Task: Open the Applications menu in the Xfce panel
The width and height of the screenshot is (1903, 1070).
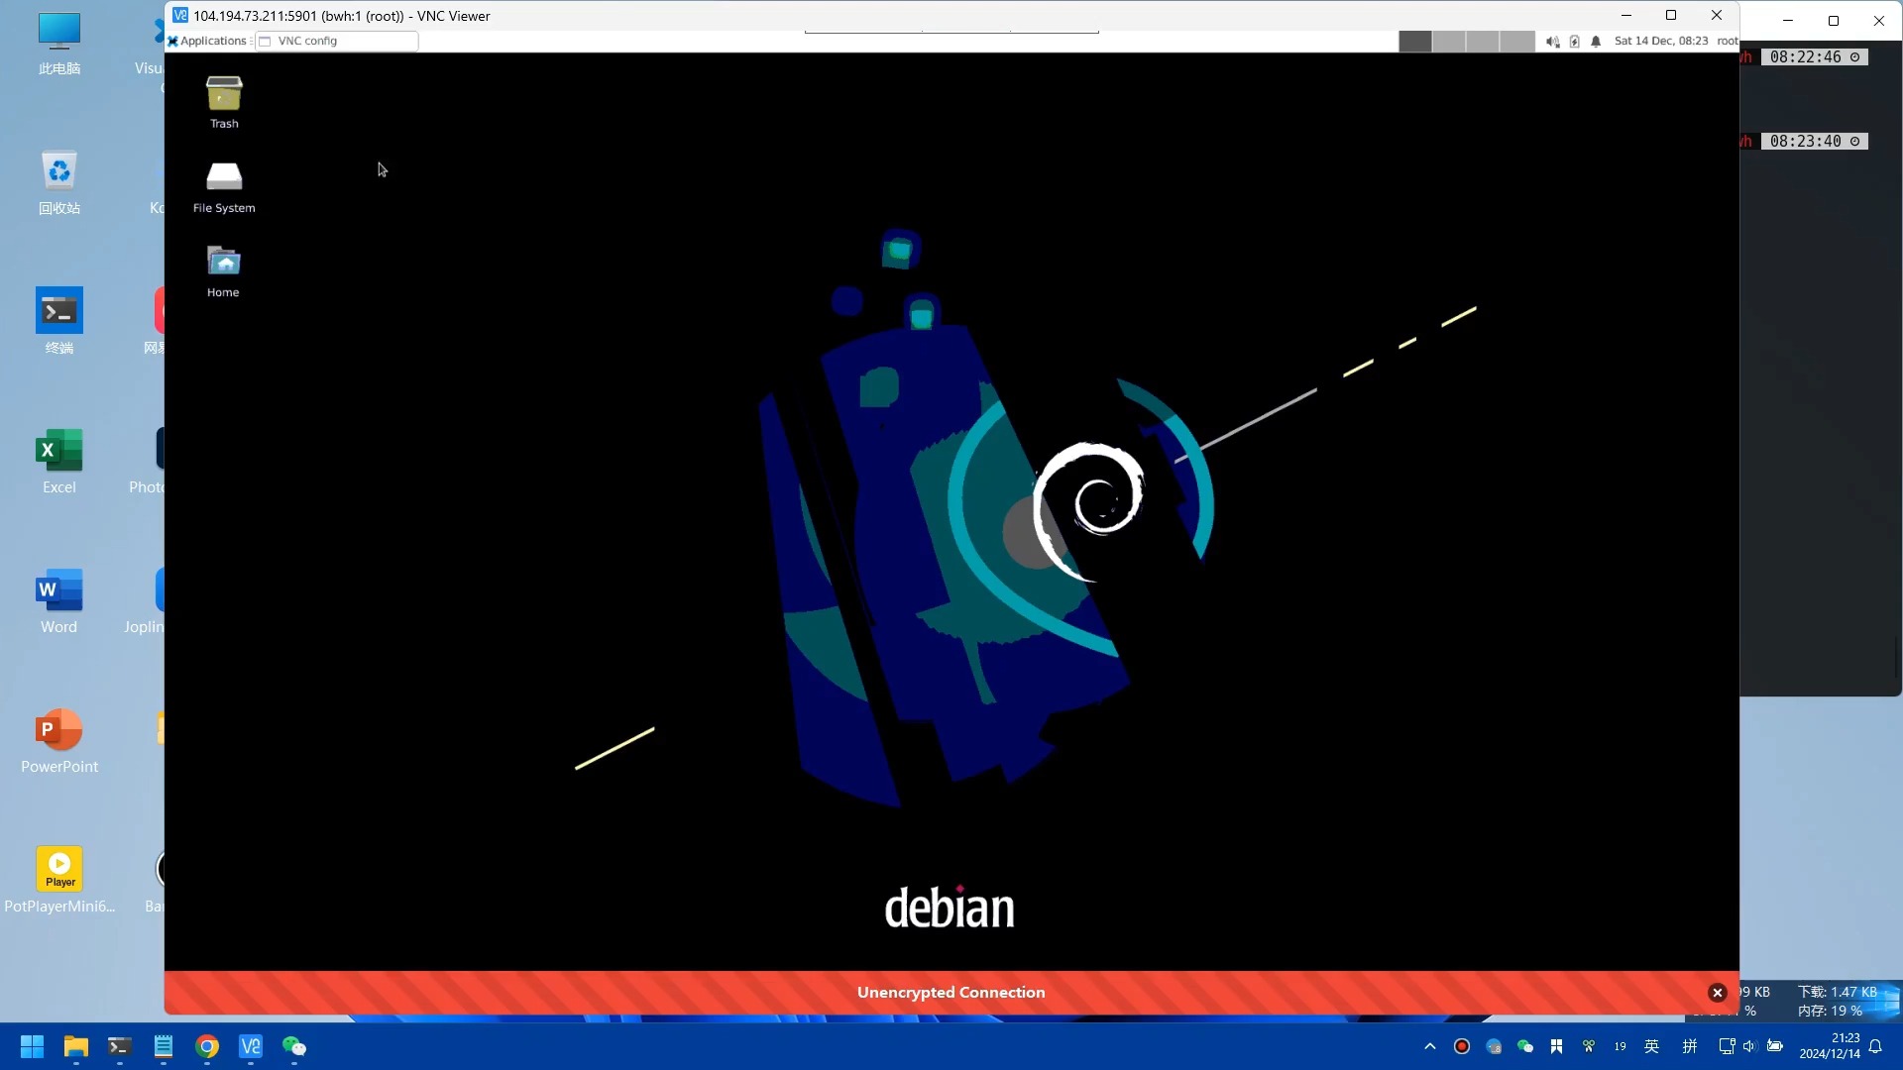Action: (x=207, y=41)
